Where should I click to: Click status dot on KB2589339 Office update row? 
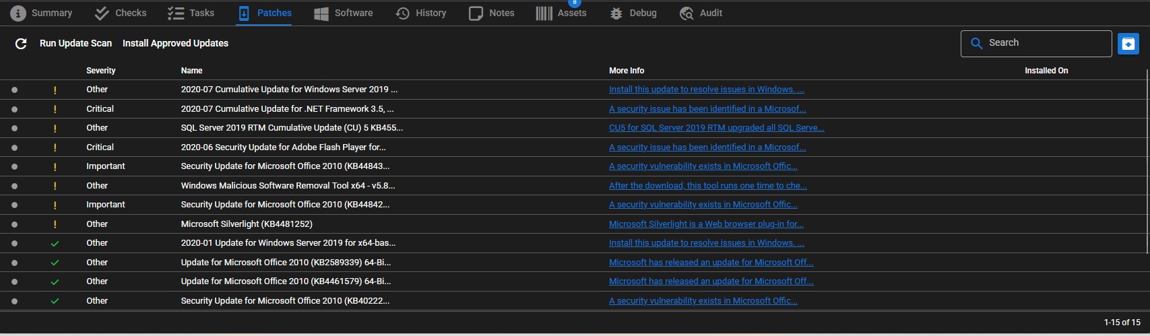click(x=15, y=263)
